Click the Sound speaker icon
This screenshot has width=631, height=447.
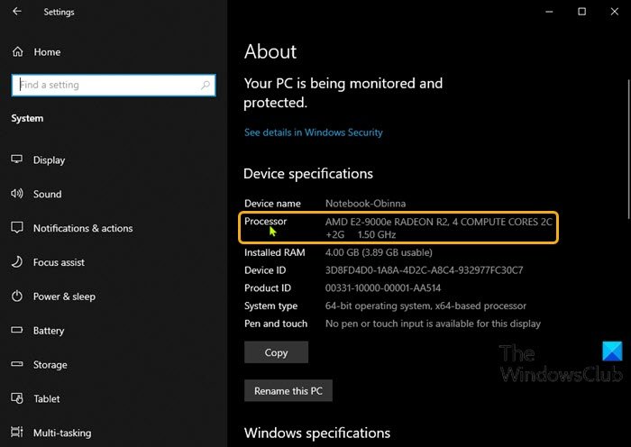[16, 194]
